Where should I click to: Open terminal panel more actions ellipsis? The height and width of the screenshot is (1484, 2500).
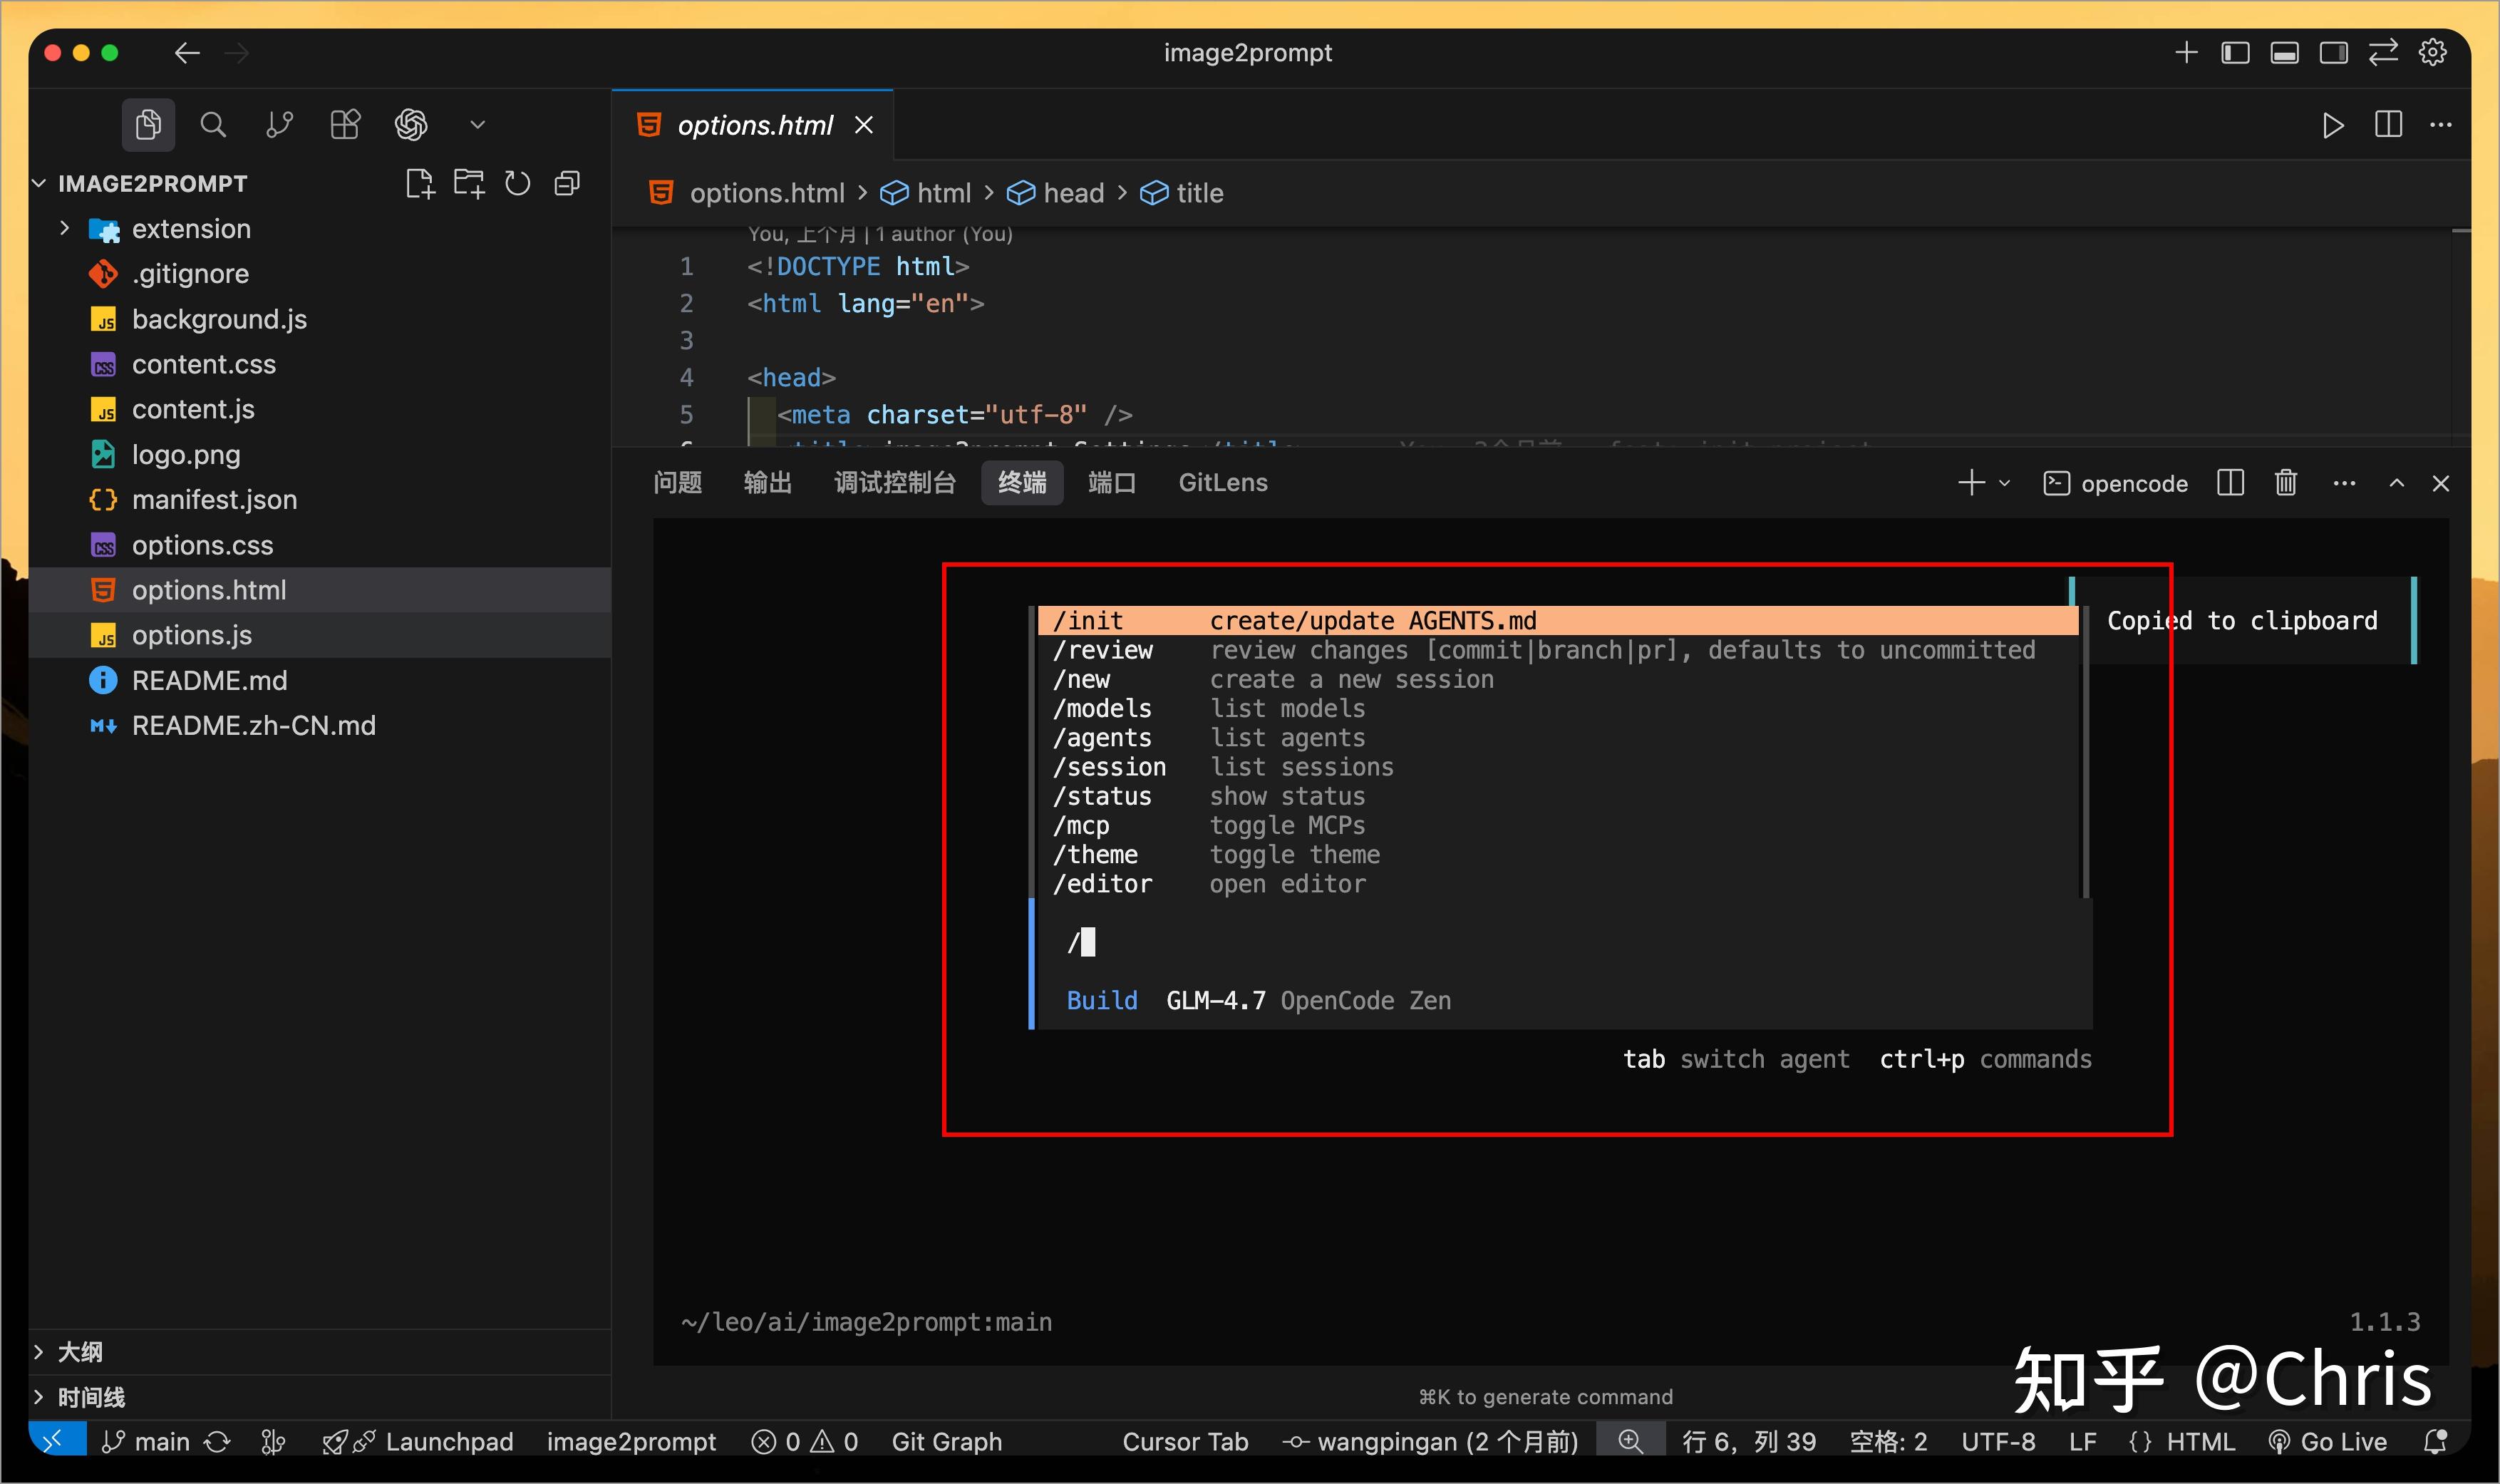pos(2344,484)
